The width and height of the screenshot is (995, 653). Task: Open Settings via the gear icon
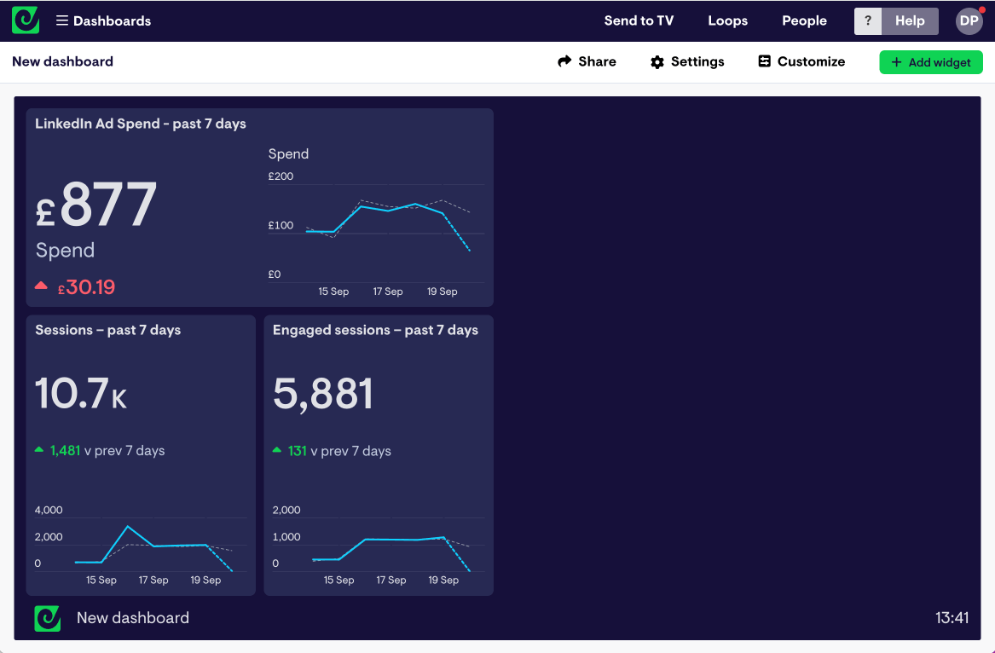(656, 61)
